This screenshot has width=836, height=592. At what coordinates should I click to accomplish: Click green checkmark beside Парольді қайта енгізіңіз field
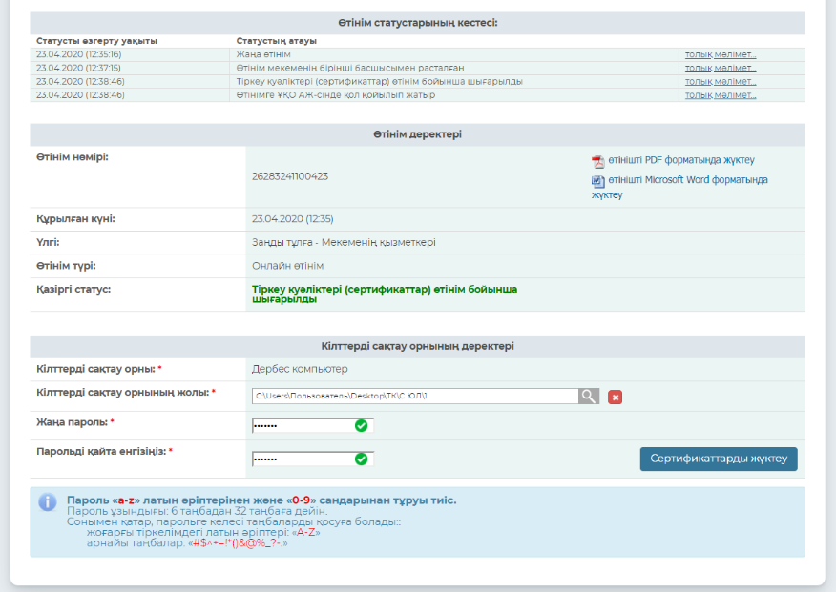coord(361,459)
